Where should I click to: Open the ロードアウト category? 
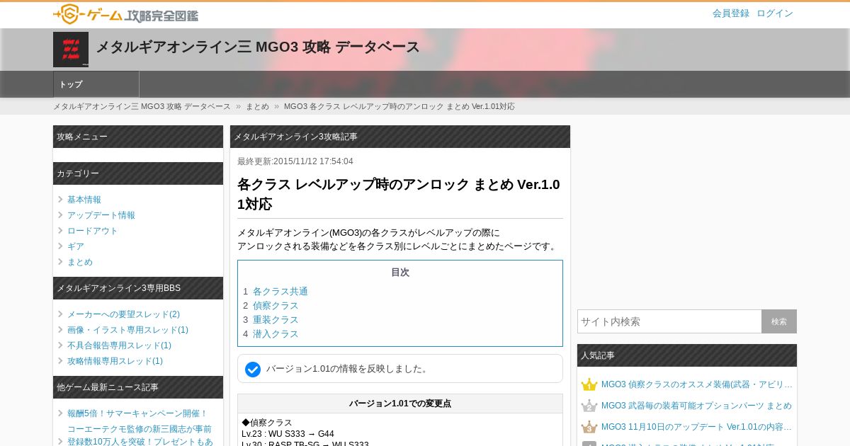(93, 231)
